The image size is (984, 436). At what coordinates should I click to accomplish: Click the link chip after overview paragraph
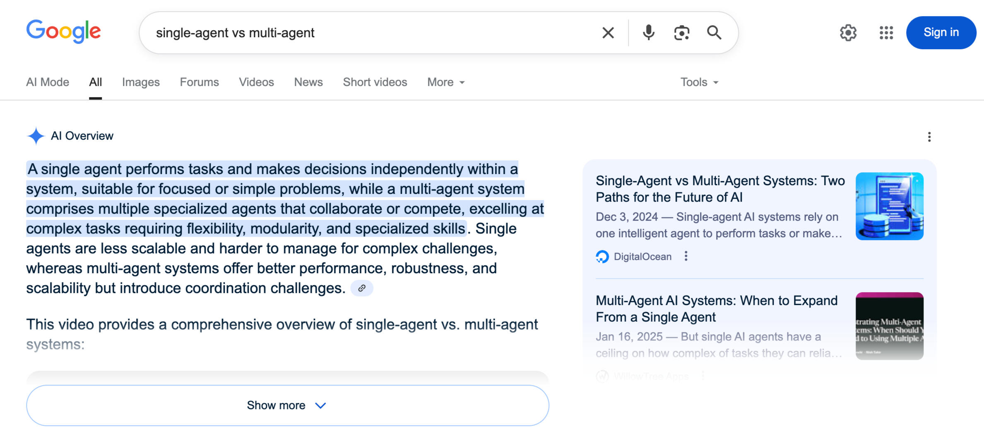click(x=361, y=288)
